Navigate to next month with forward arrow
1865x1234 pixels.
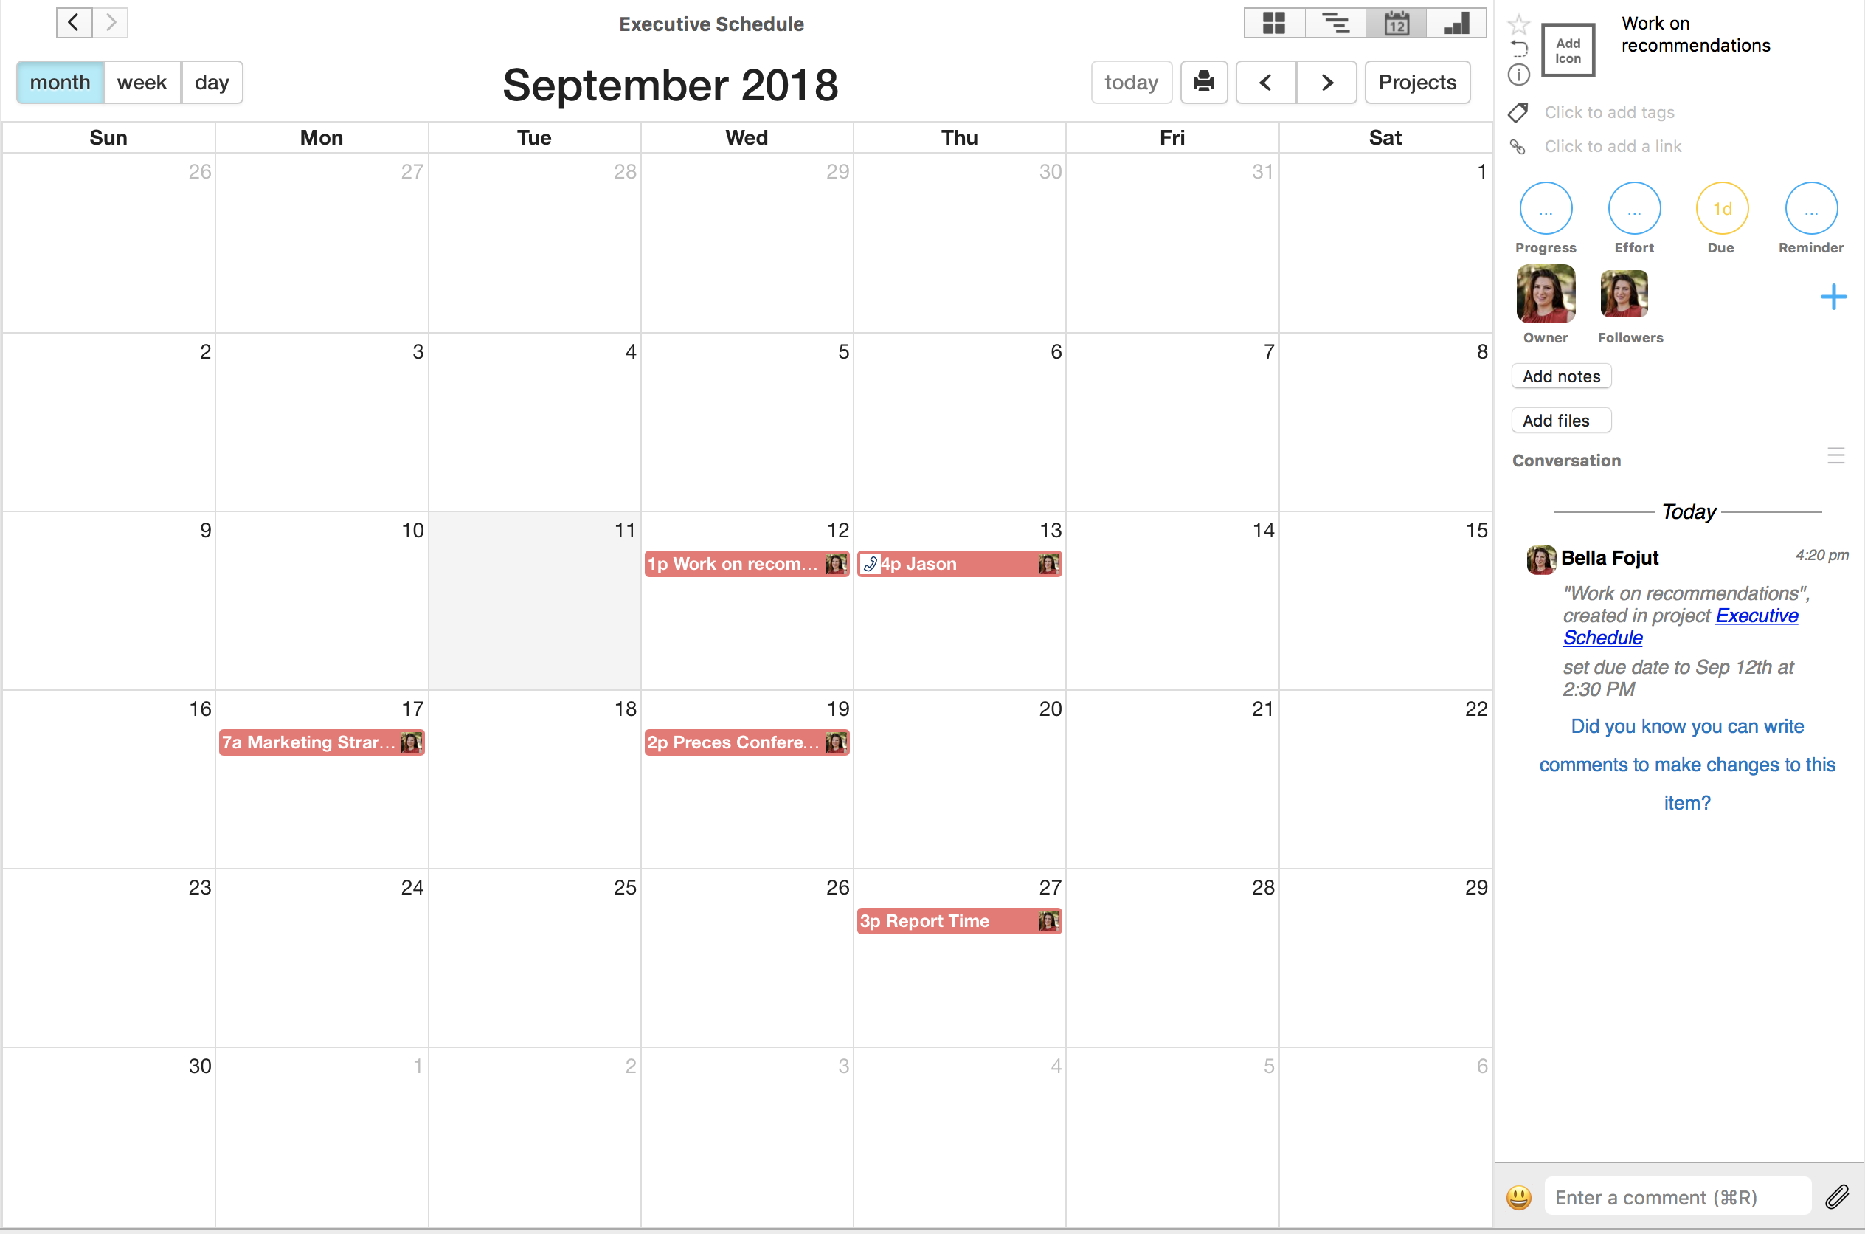(x=1326, y=81)
